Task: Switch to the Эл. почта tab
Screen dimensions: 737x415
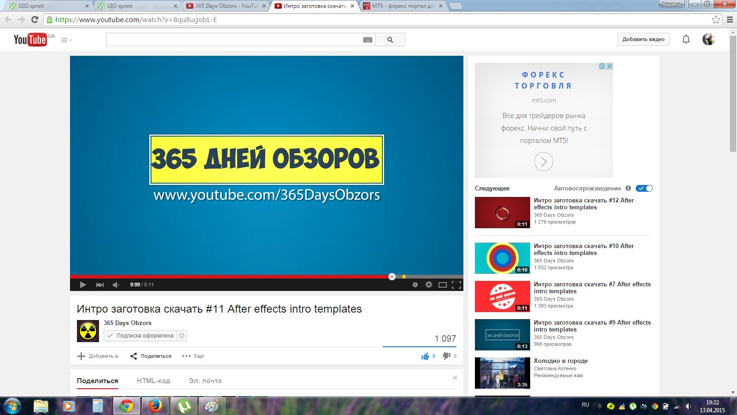Action: point(205,381)
